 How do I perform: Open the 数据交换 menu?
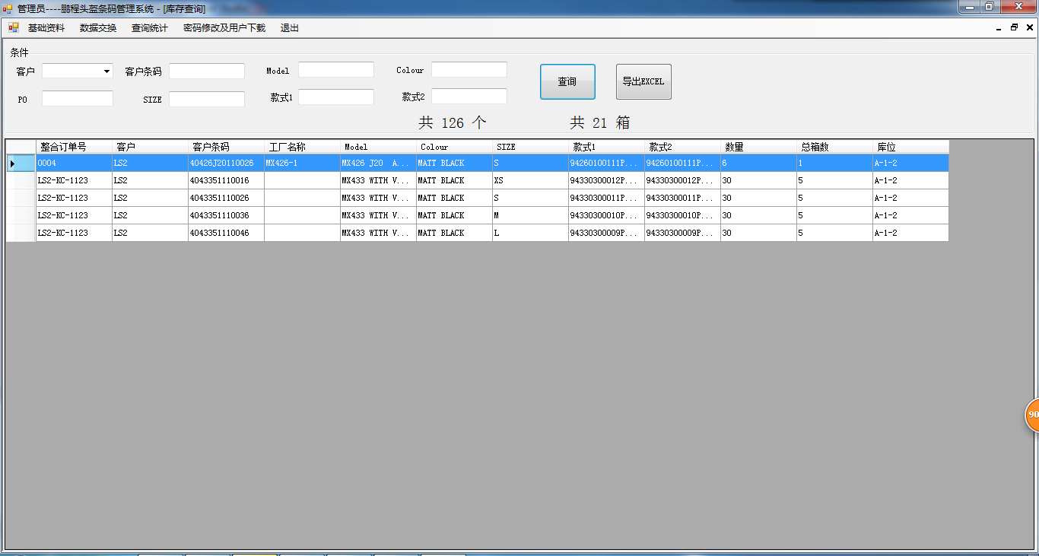[x=98, y=28]
